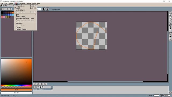Click the Frame number input field
The image size is (172, 97).
click(156, 95)
